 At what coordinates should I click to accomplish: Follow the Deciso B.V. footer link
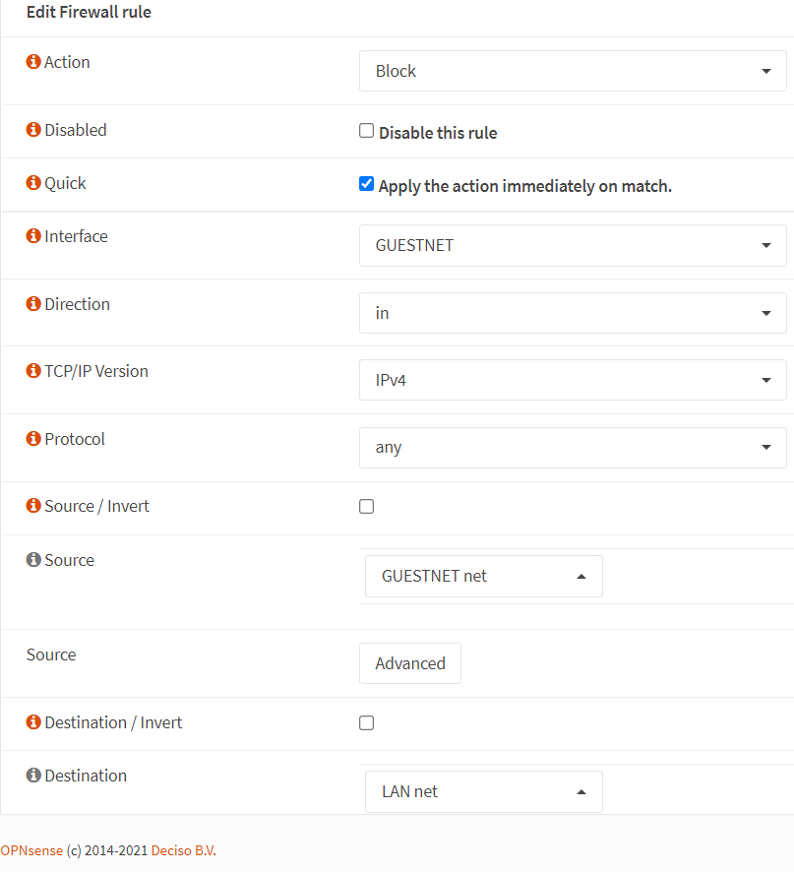click(x=183, y=850)
